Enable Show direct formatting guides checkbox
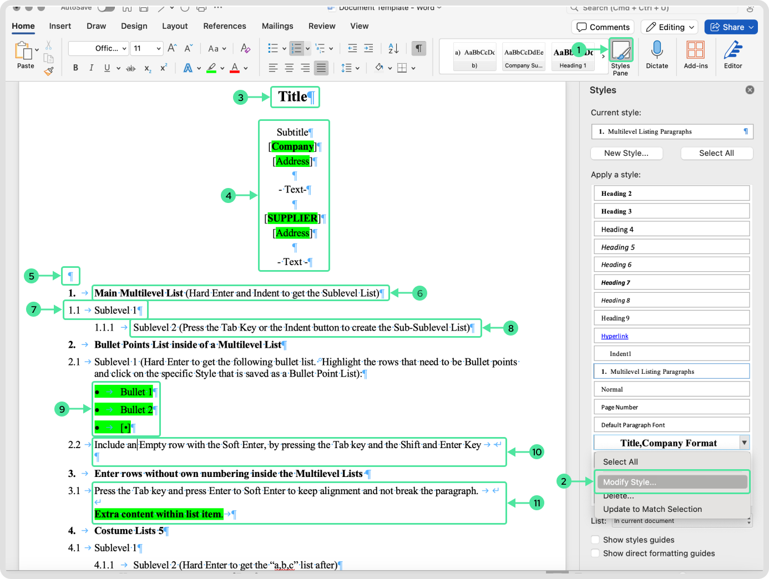Screen dimensions: 769x579 (595, 553)
